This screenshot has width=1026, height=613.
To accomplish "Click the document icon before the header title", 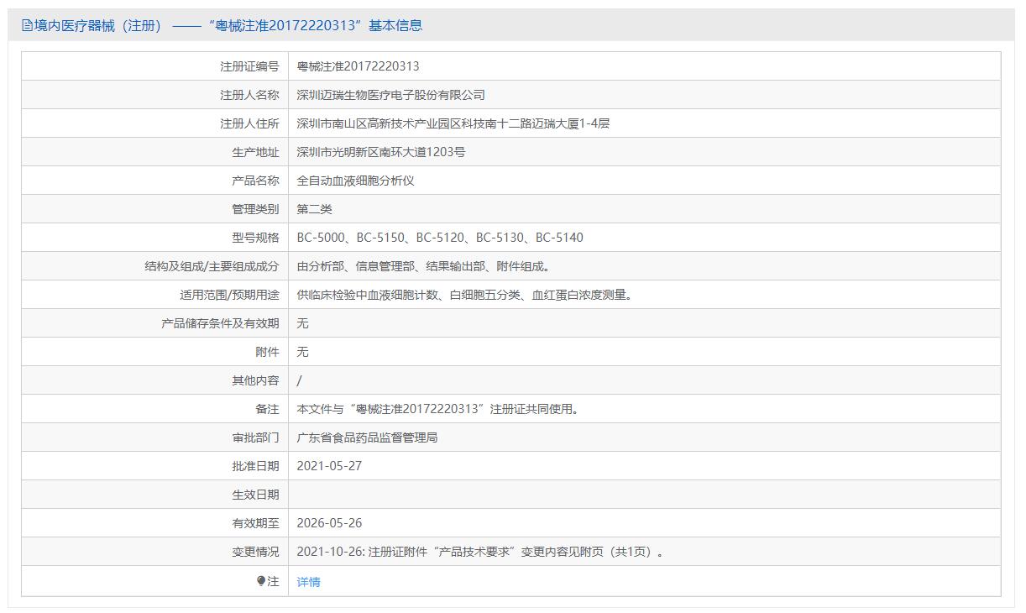I will [x=27, y=26].
